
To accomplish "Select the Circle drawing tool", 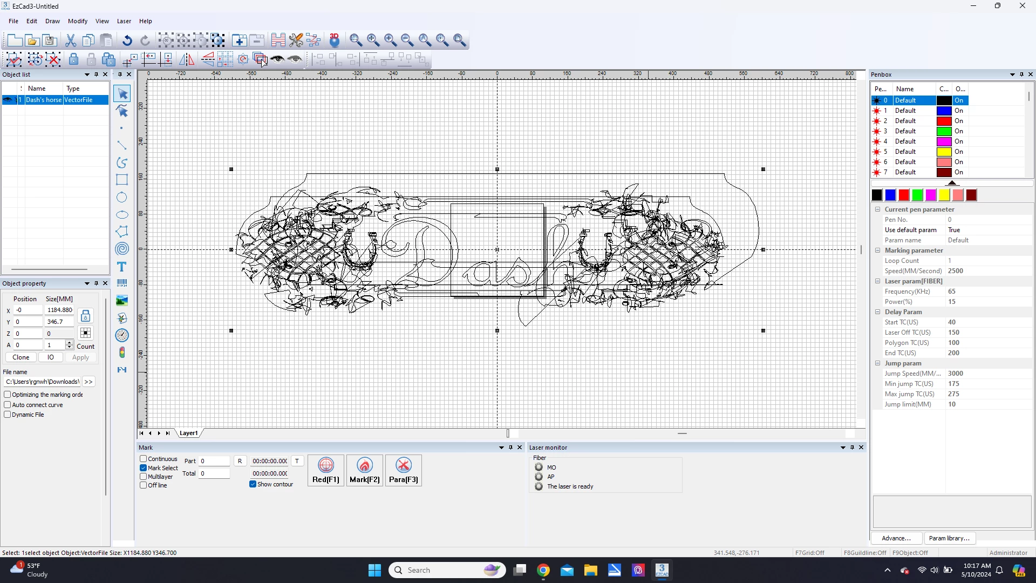I will [122, 197].
